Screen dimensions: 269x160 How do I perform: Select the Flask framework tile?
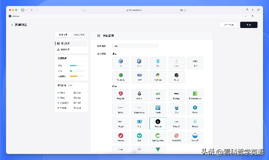157,109
